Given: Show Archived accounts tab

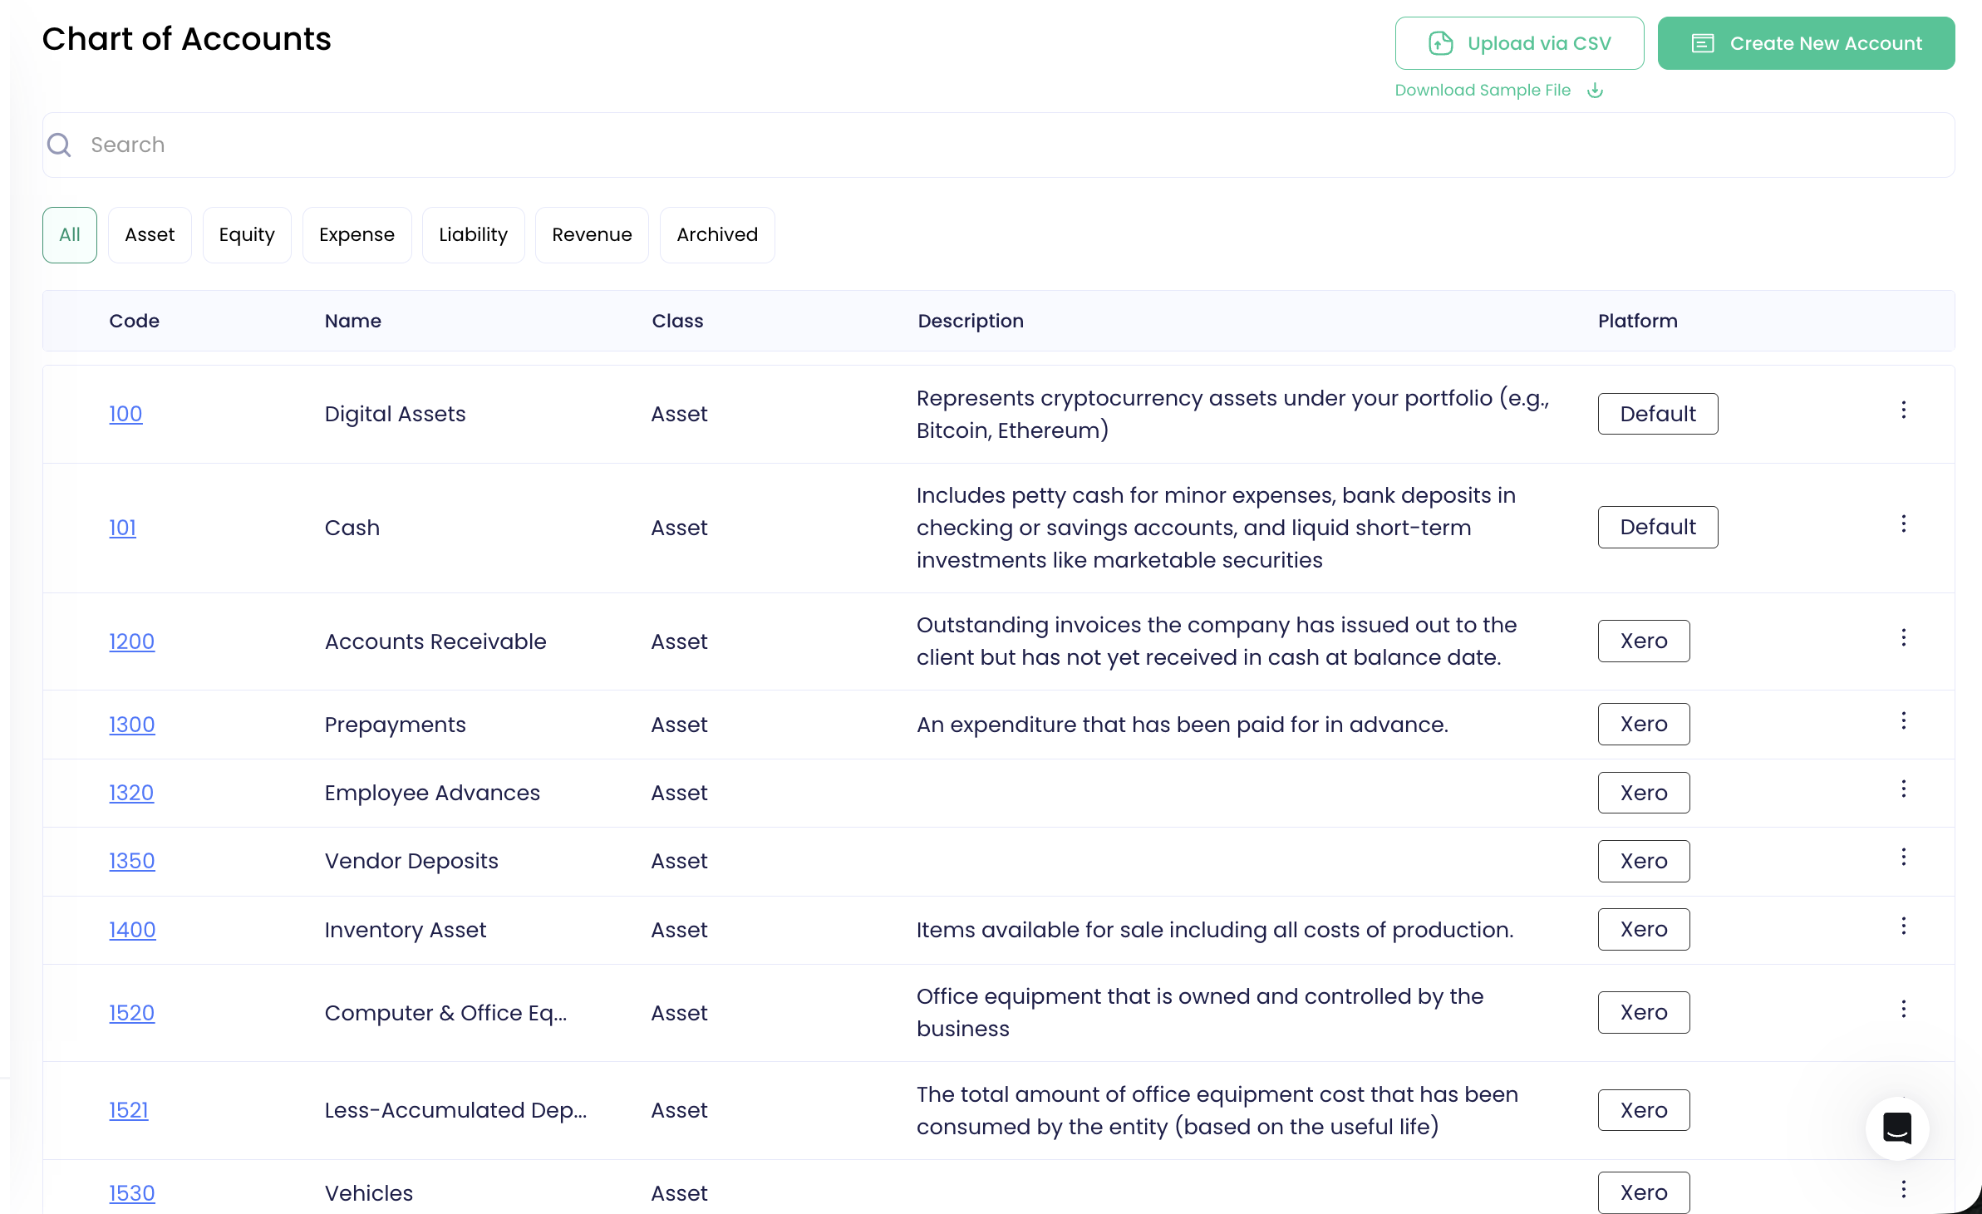Looking at the screenshot, I should (716, 234).
